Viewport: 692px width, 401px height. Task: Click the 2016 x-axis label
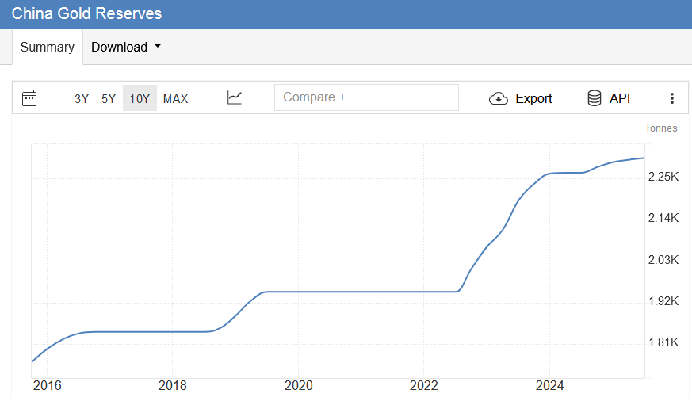48,385
